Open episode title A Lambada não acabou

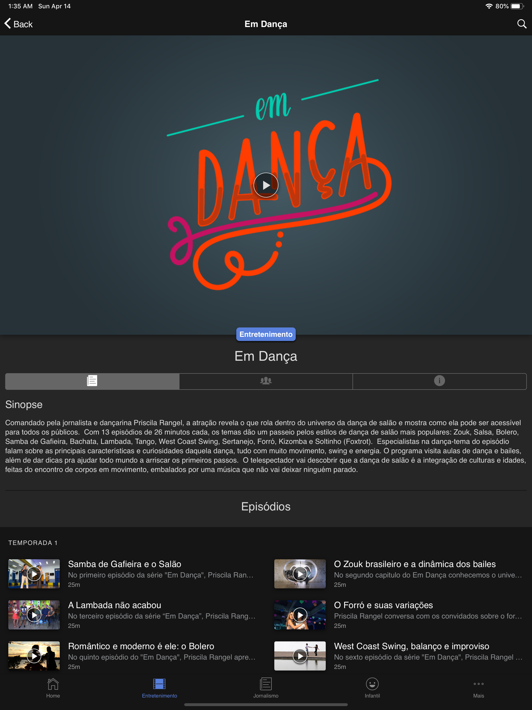coord(115,605)
